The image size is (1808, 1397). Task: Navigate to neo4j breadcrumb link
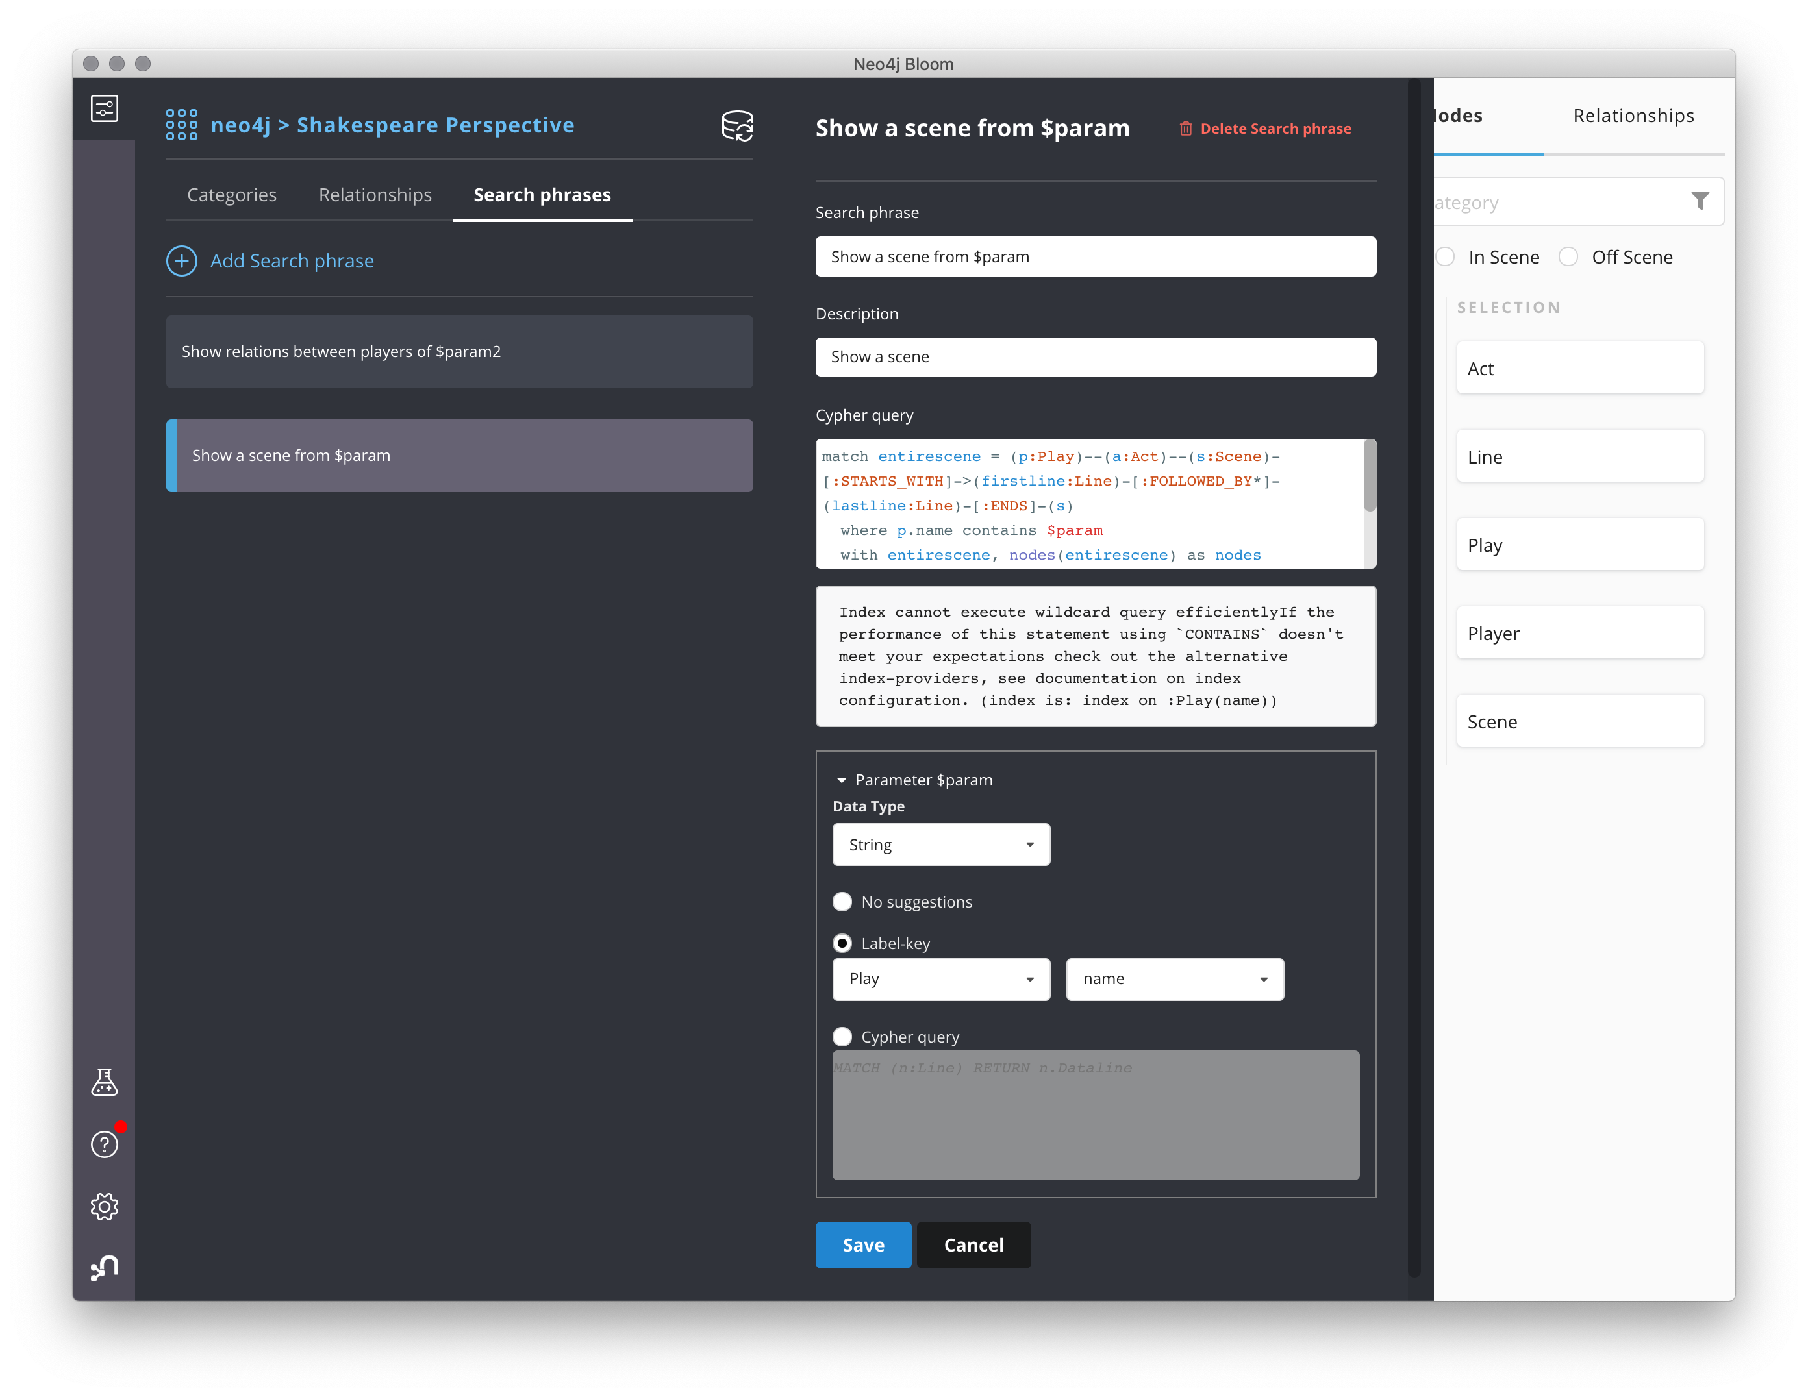click(240, 125)
